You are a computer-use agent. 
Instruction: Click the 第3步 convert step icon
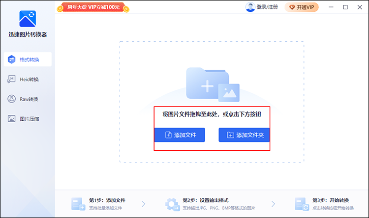(302, 204)
